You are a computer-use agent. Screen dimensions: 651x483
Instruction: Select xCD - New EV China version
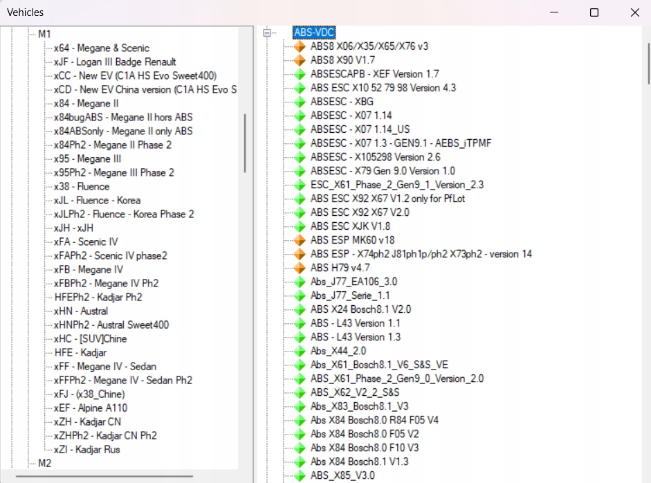click(145, 90)
